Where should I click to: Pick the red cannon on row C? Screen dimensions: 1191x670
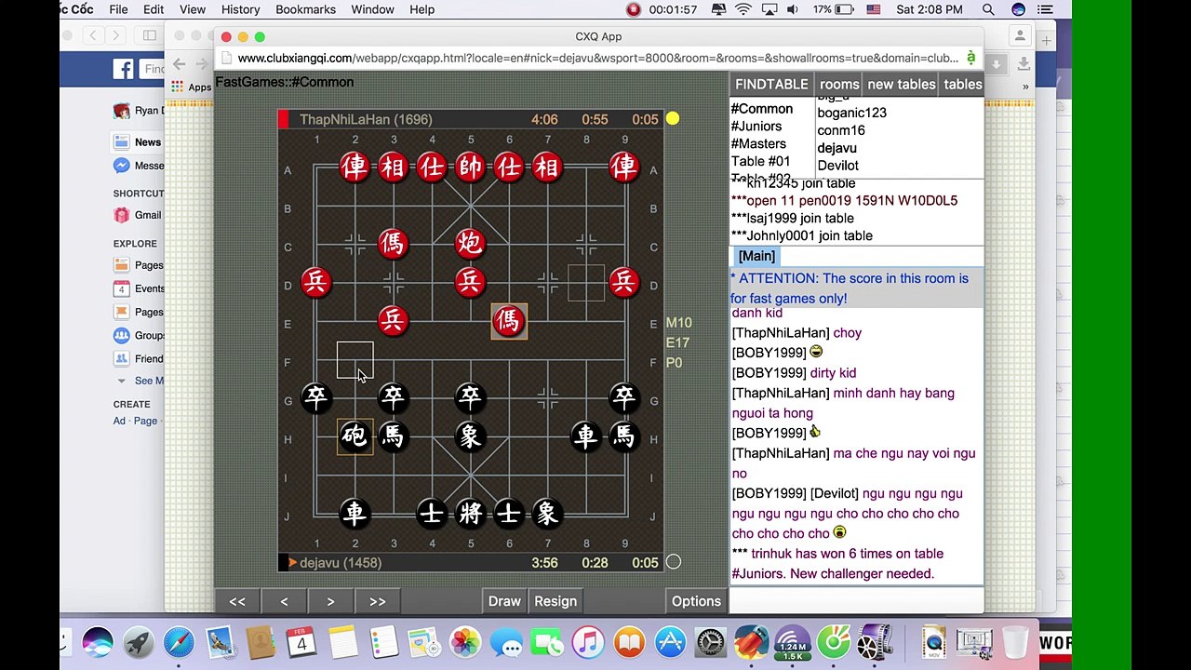point(470,244)
